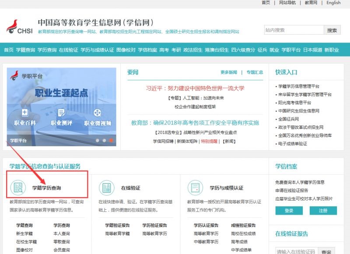Switch to the English site
Viewport: 350px width, 254px height.
(333, 3)
